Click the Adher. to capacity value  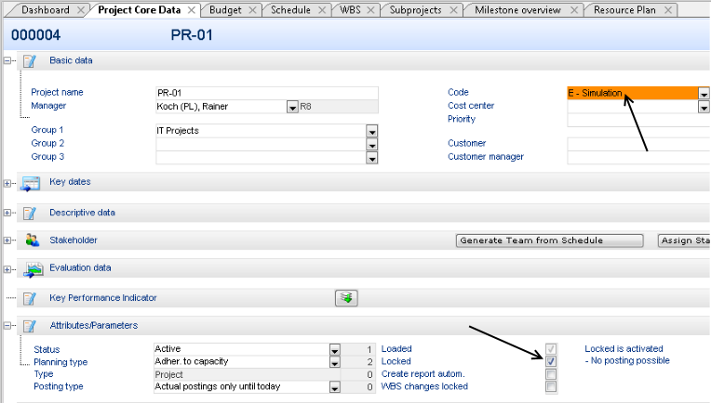[192, 361]
